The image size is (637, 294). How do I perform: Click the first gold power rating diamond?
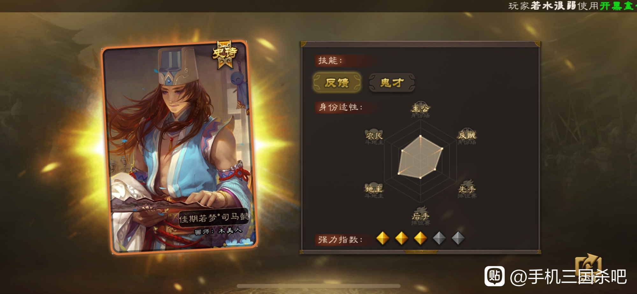click(x=383, y=238)
